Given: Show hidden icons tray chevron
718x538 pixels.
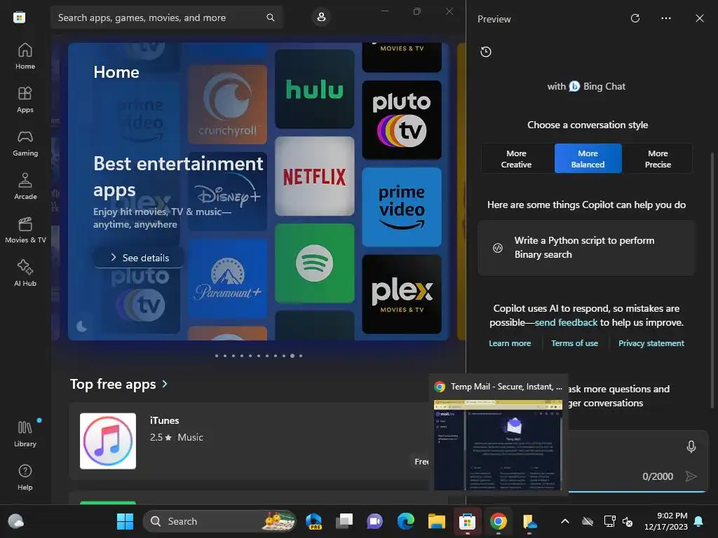Looking at the screenshot, I should click(x=565, y=521).
